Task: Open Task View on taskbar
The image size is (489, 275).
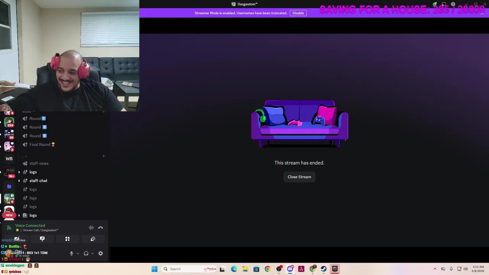Action: pos(222,269)
